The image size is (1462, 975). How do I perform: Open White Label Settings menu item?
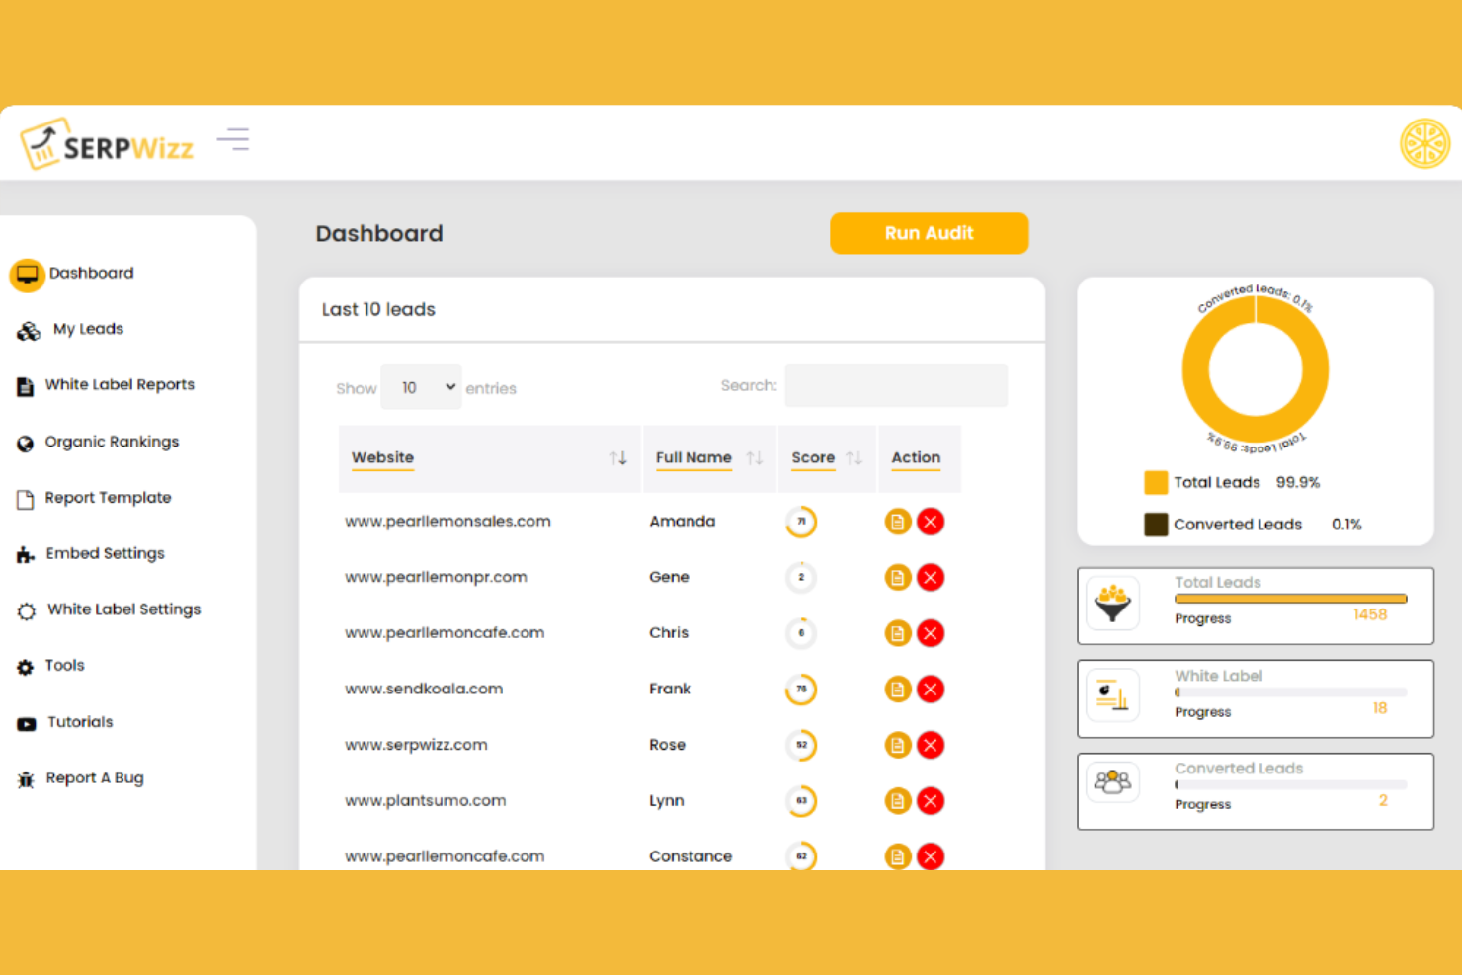click(123, 609)
